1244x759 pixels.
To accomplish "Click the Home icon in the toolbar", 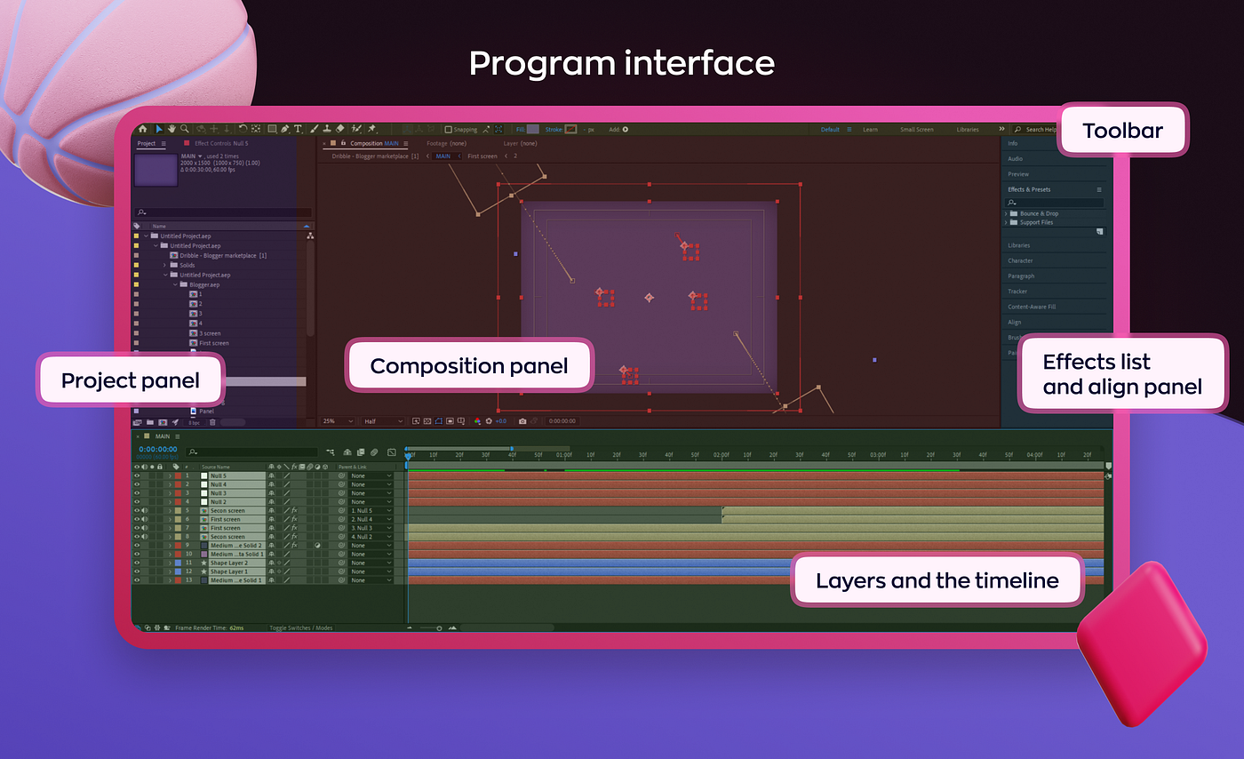I will coord(143,129).
